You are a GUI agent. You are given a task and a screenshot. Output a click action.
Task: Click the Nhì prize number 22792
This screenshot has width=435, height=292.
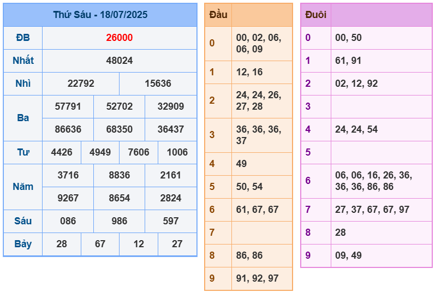click(81, 84)
